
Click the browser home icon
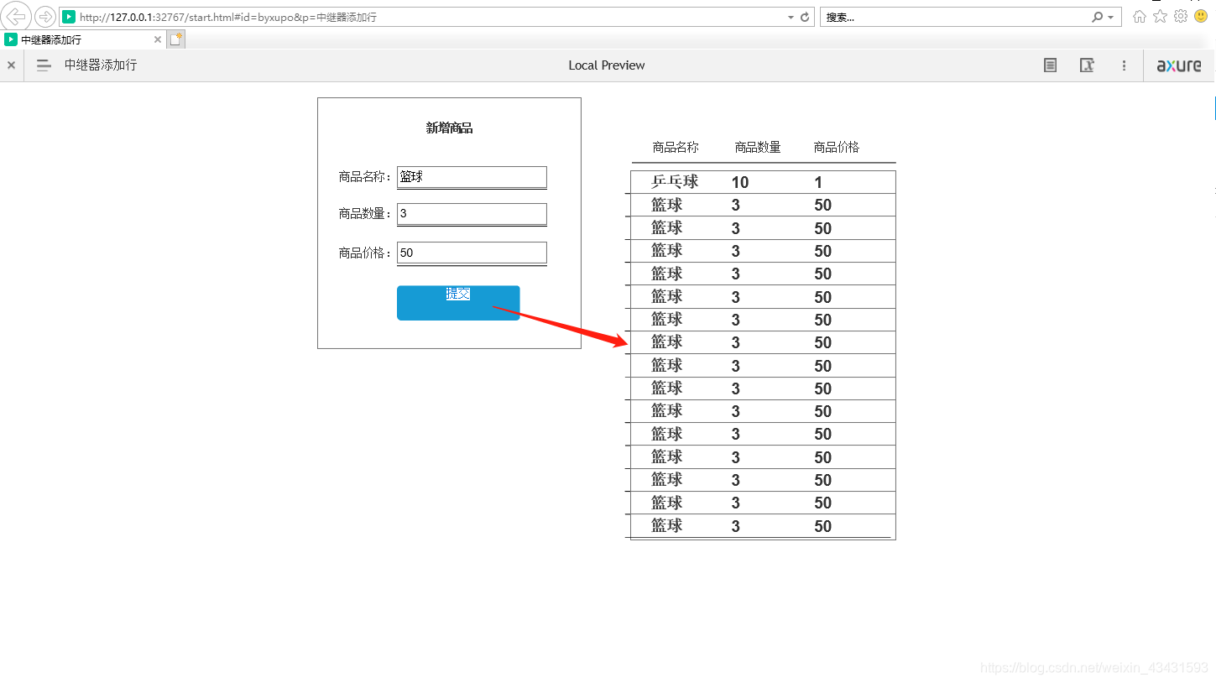coord(1139,16)
